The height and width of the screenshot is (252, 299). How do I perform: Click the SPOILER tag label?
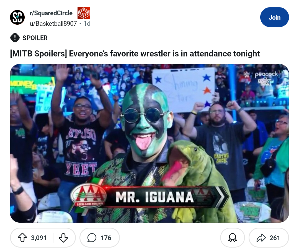click(35, 38)
